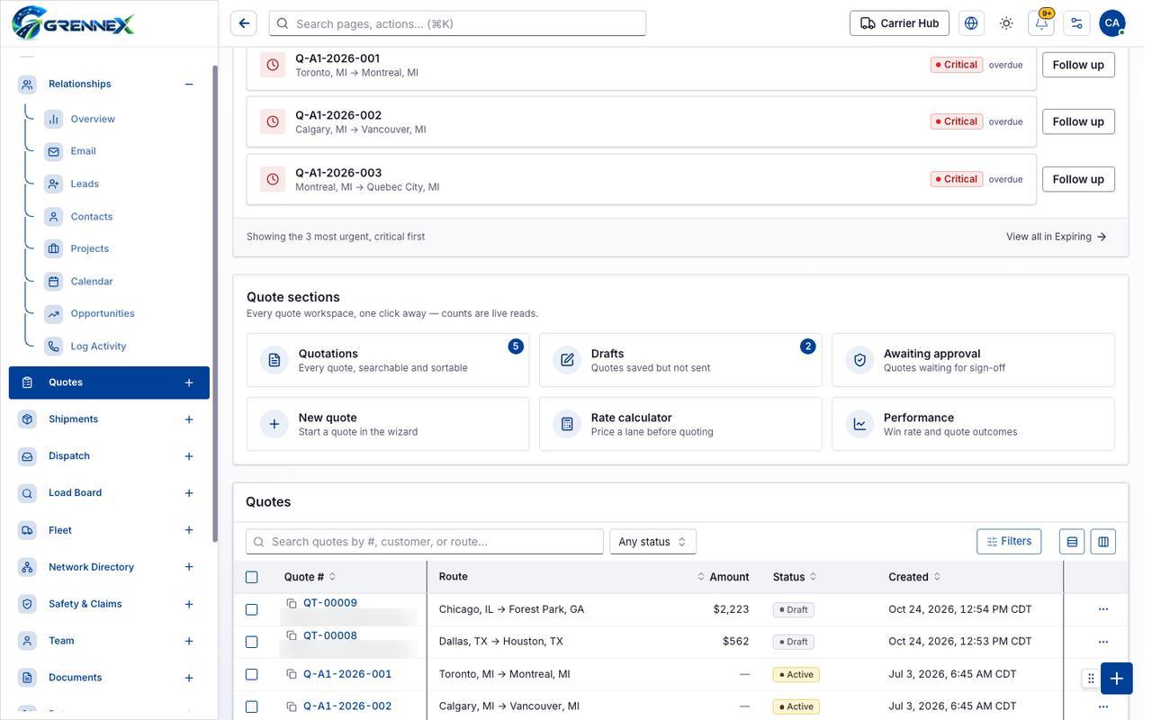The width and height of the screenshot is (1152, 720).
Task: Copy quote number Q-A1-2026-001 in table
Action: click(292, 674)
